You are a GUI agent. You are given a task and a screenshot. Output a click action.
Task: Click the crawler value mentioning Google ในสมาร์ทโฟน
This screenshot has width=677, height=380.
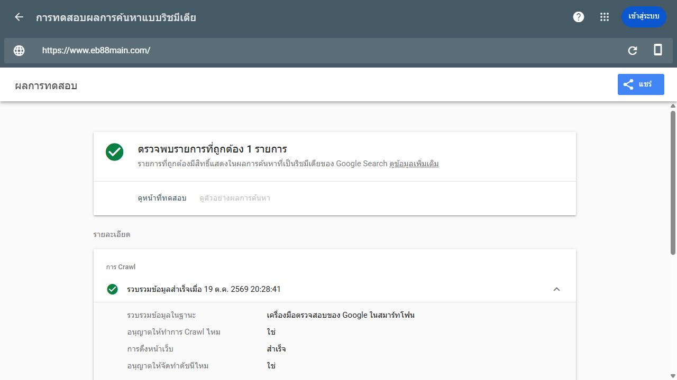click(x=341, y=316)
